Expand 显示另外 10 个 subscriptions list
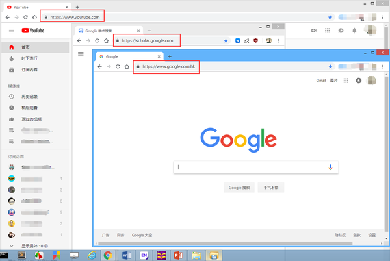The width and height of the screenshot is (390, 261). [x=35, y=246]
